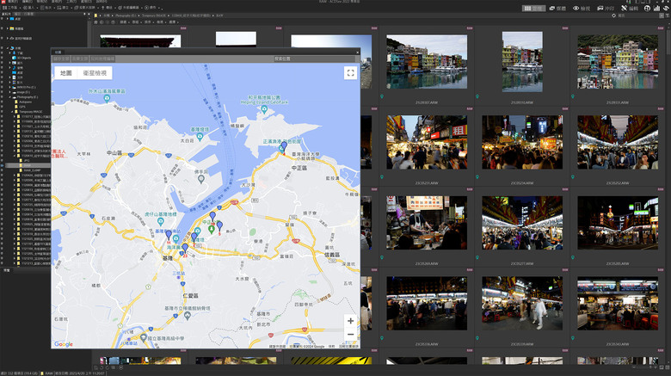Click the 佛手洞 map marker
Viewport: 671px width, 376px height.
click(x=200, y=180)
